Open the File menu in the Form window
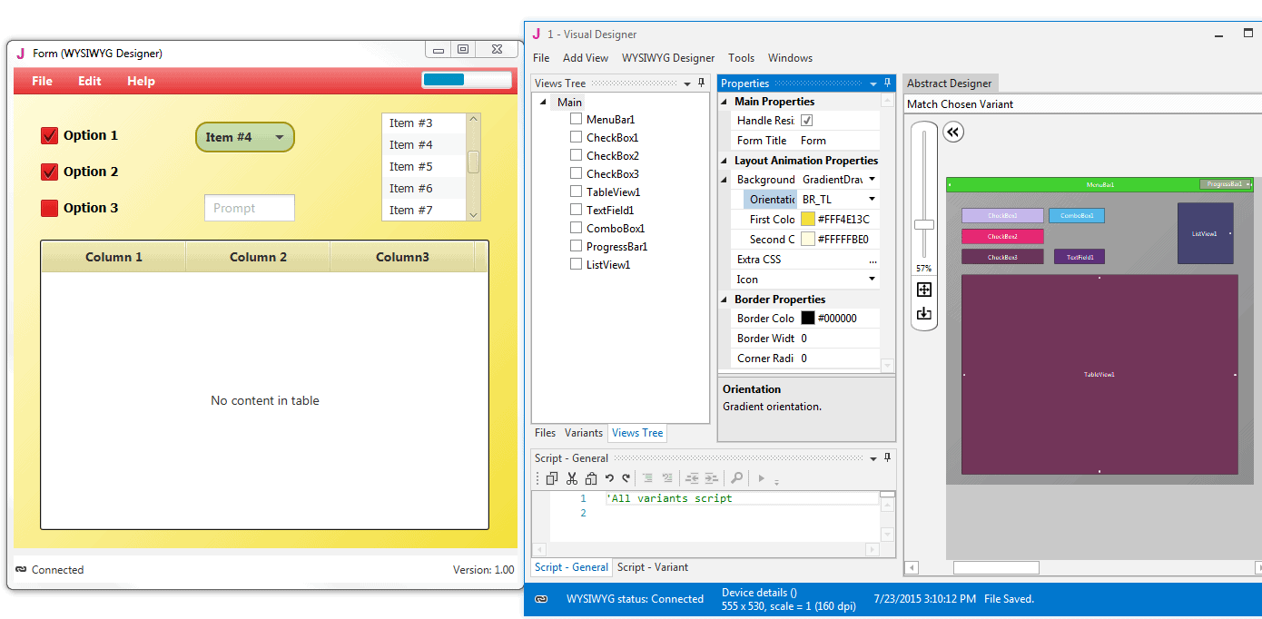The height and width of the screenshot is (619, 1262). pos(42,81)
